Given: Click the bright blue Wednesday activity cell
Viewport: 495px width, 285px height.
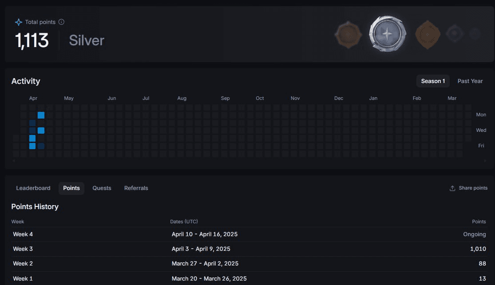Looking at the screenshot, I should point(41,131).
